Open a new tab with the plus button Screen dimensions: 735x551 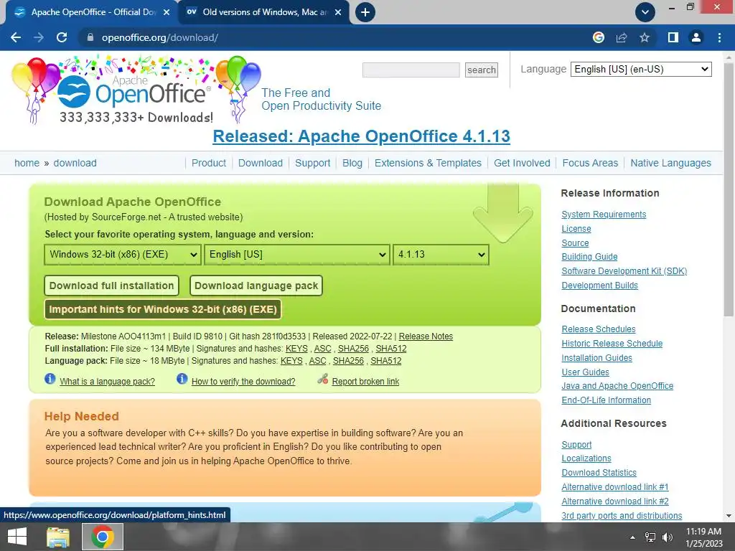(365, 12)
